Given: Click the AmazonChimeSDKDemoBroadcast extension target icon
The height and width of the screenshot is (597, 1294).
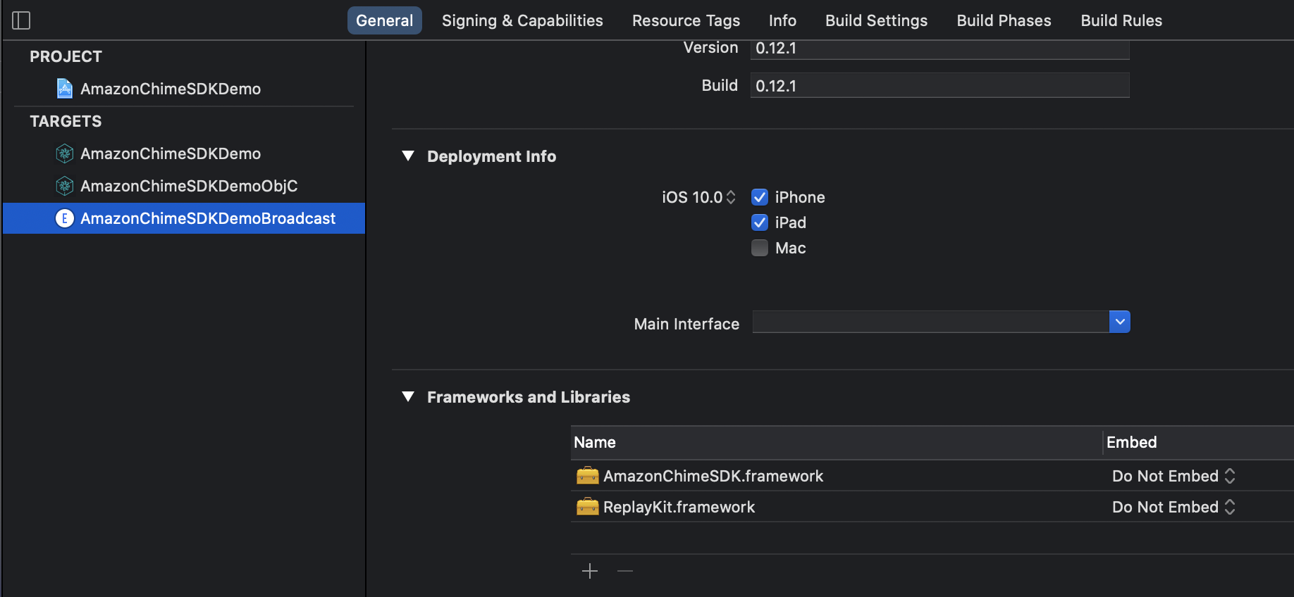Looking at the screenshot, I should (x=65, y=218).
